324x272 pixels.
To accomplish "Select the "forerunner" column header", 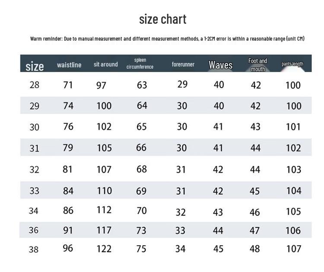I will (183, 64).
